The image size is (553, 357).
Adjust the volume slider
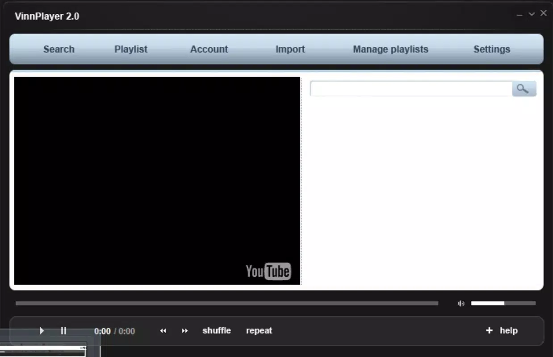pos(503,303)
